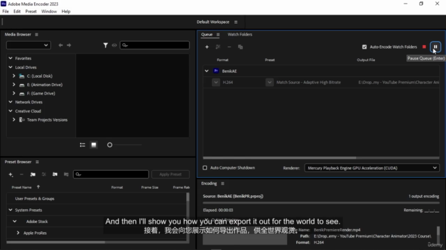This screenshot has height=250, width=446.
Task: Open the Preset Browser panel menu
Action: (37, 162)
